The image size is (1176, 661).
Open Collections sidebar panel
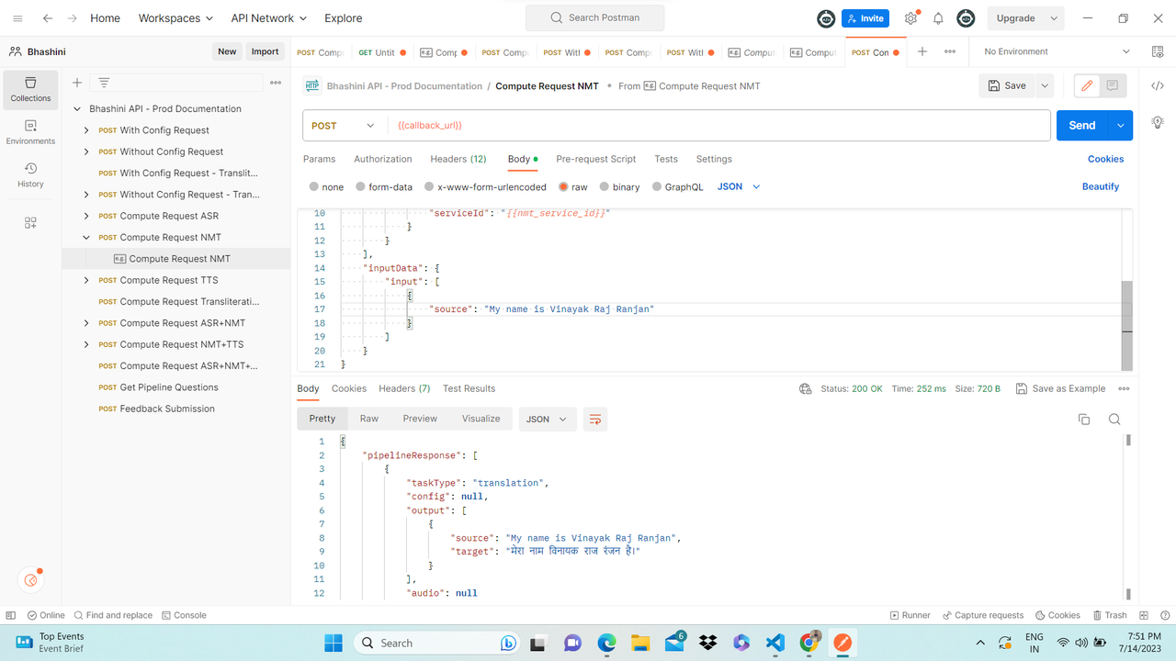pos(30,89)
